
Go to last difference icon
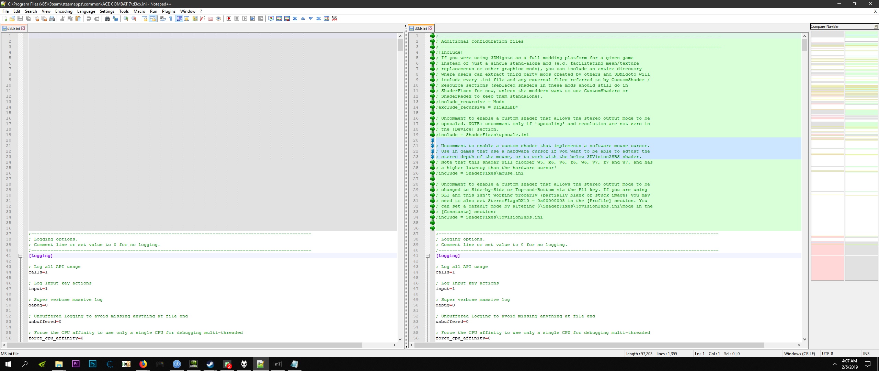click(319, 19)
